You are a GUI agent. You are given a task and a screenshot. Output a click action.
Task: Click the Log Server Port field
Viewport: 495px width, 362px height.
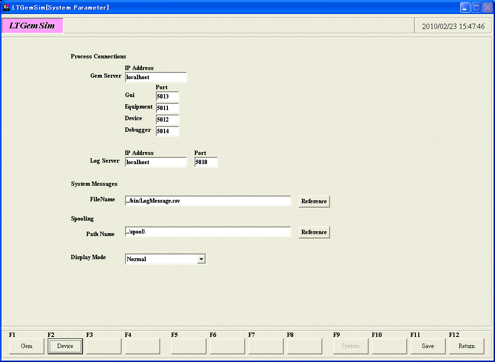pos(206,162)
